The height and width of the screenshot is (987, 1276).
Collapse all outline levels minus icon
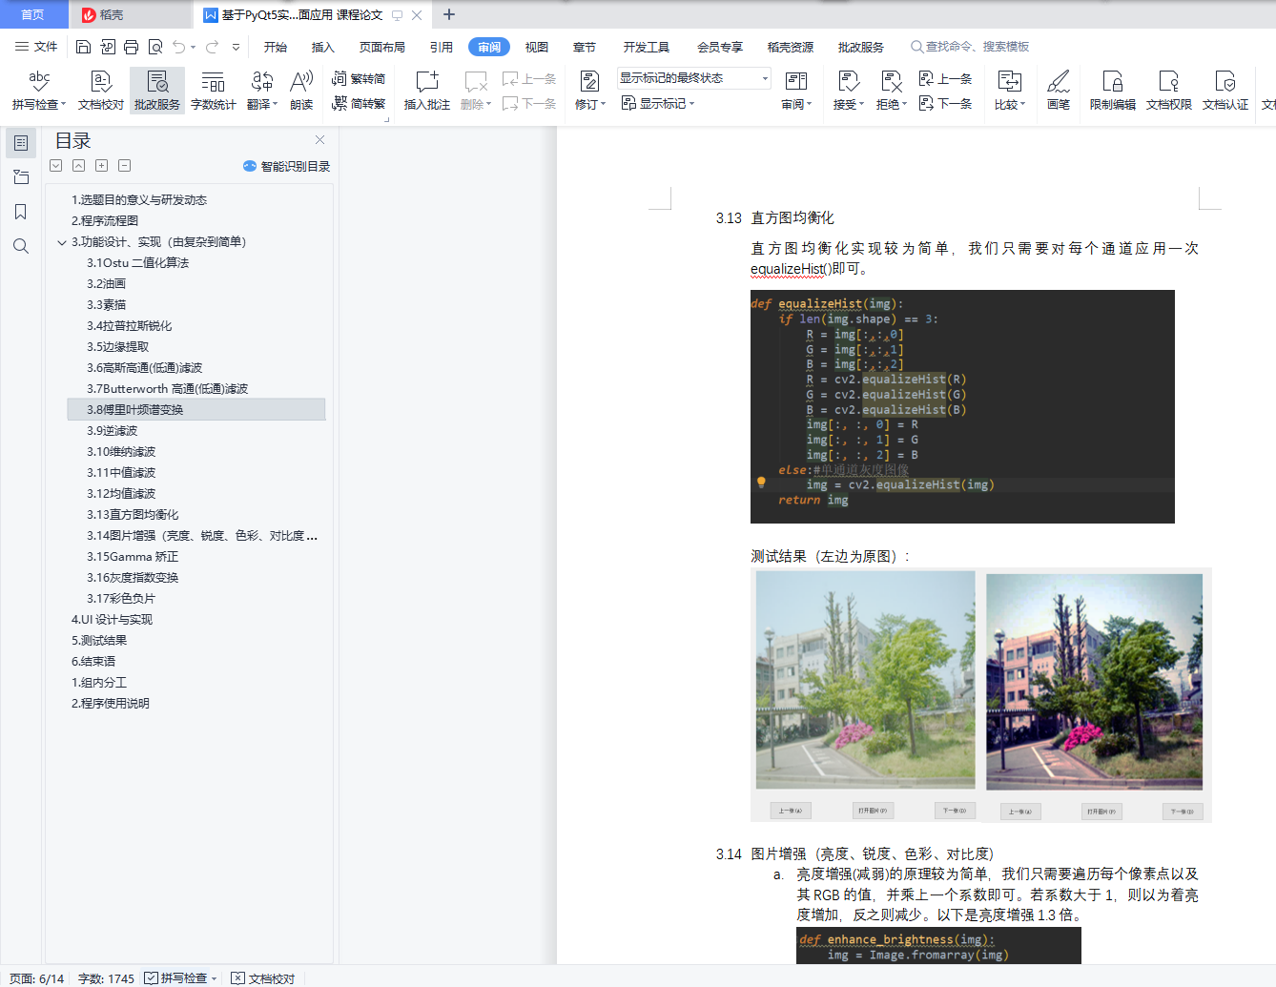coord(125,166)
